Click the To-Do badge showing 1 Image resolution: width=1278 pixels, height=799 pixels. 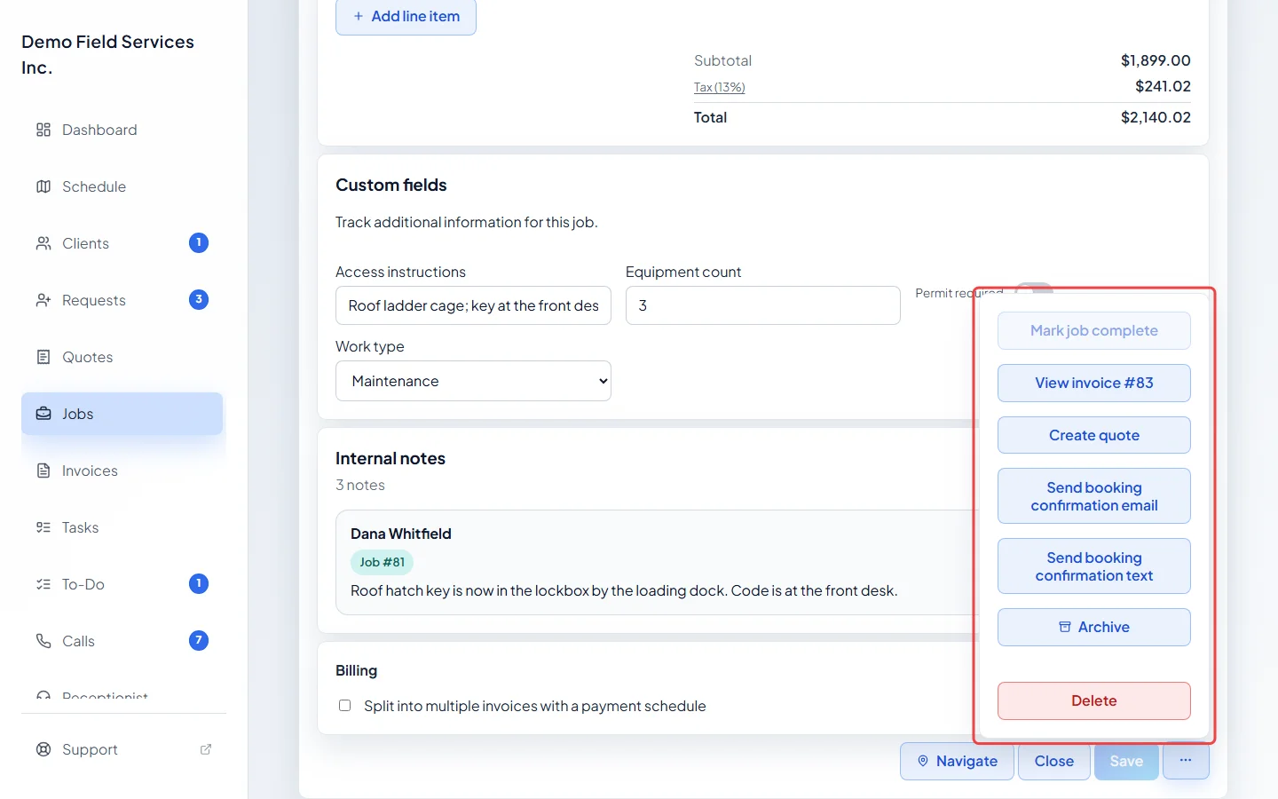[x=199, y=583]
